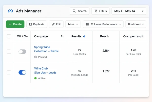Click the 1.78 Per Link Click cost
The height and width of the screenshot is (102, 152).
tap(134, 52)
